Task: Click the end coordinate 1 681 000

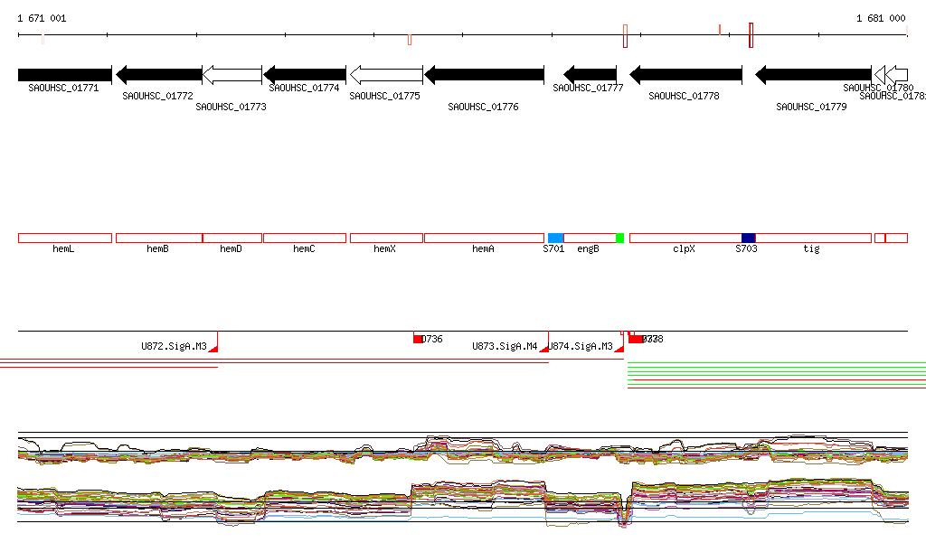Action: tap(881, 18)
